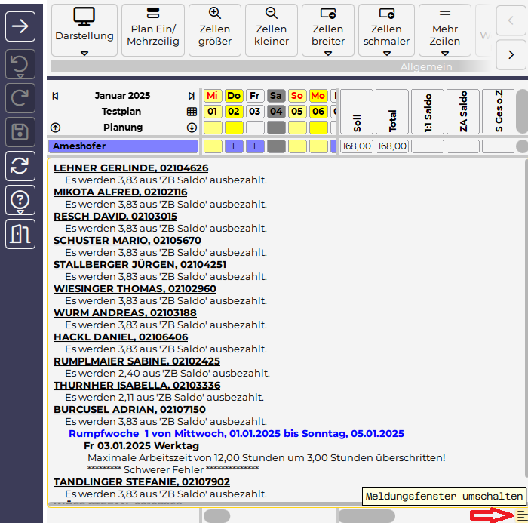Open the calendar grid icon beside Testplan
This screenshot has width=528, height=523.
[x=192, y=112]
